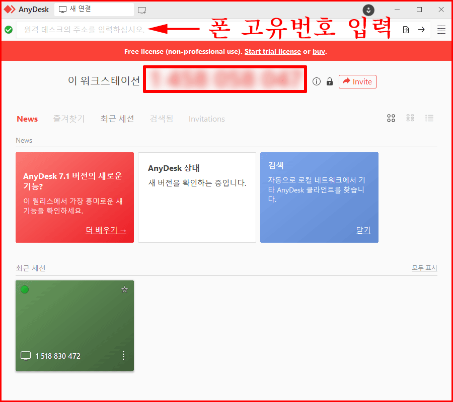Open three-dot menu on 1 518 830 472 tile
Image resolution: width=453 pixels, height=402 pixels.
point(123,356)
